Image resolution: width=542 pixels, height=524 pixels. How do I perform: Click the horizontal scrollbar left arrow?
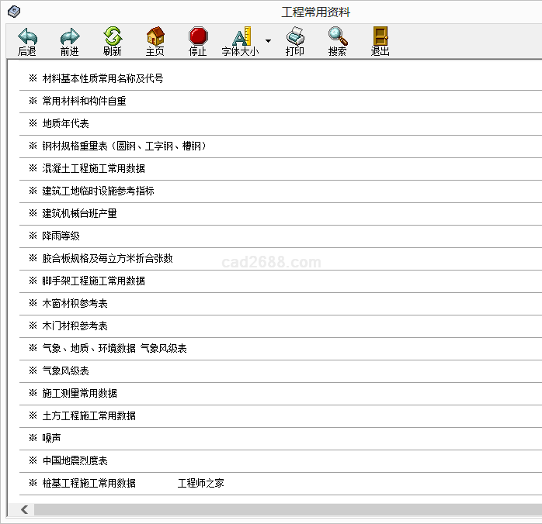(x=24, y=509)
